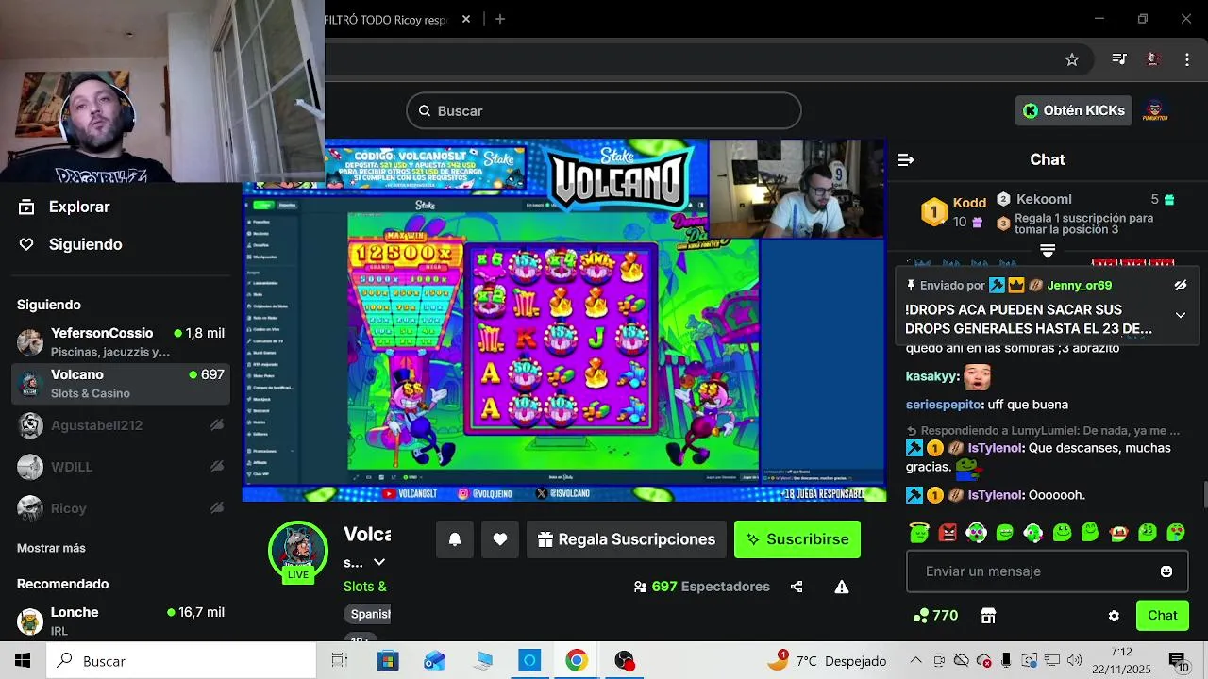Launch Microsoft Store from taskbar
The height and width of the screenshot is (679, 1208).
point(388,661)
